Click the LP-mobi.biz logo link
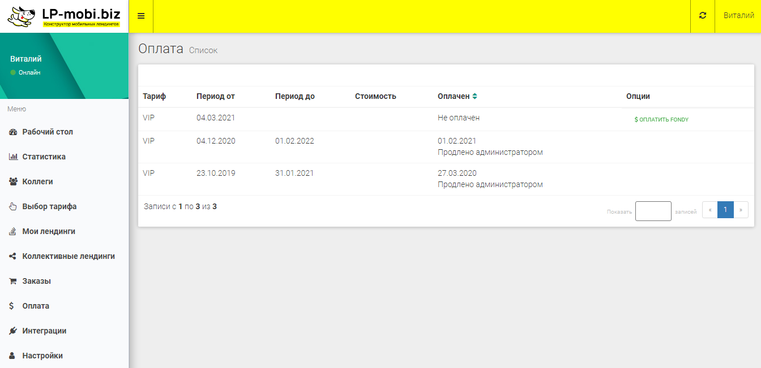This screenshot has width=761, height=368. click(x=64, y=16)
